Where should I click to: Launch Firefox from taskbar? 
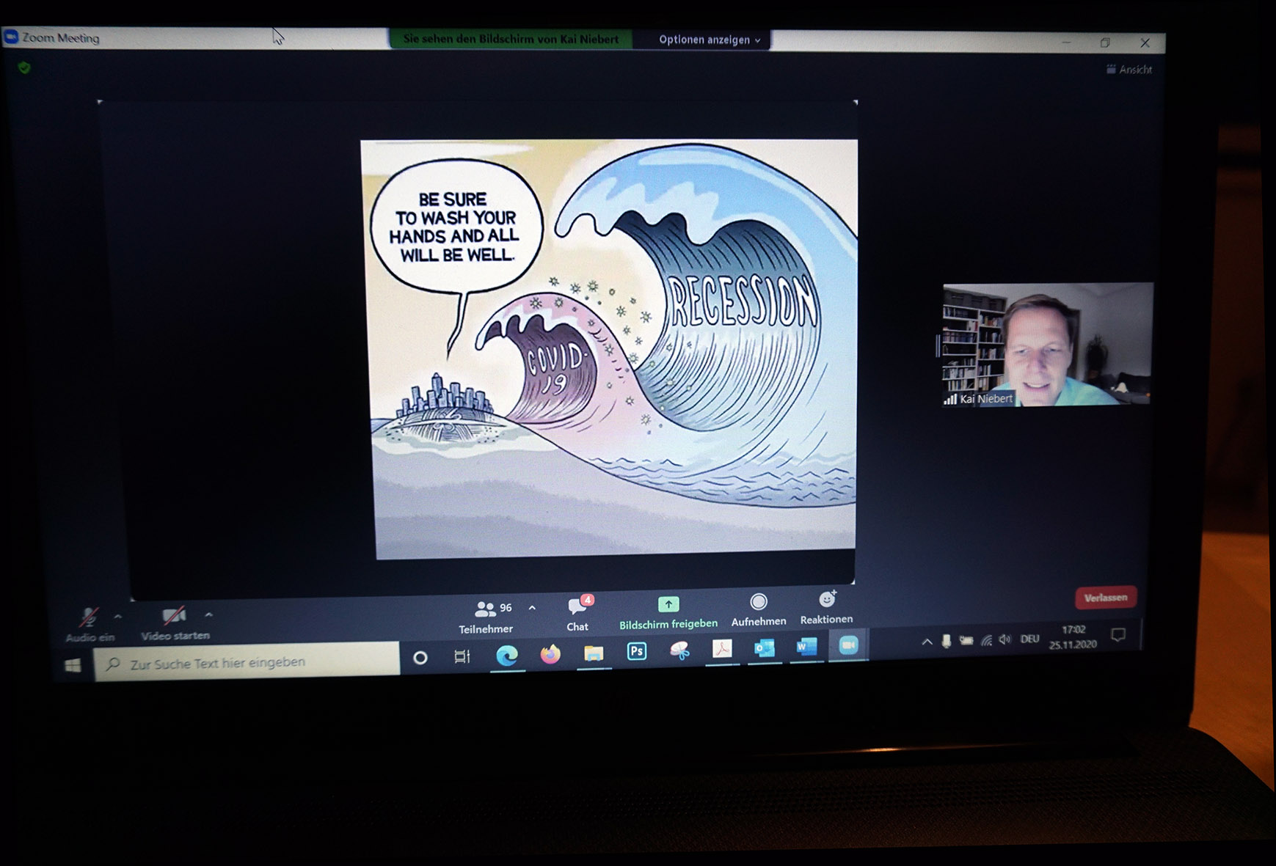(550, 653)
